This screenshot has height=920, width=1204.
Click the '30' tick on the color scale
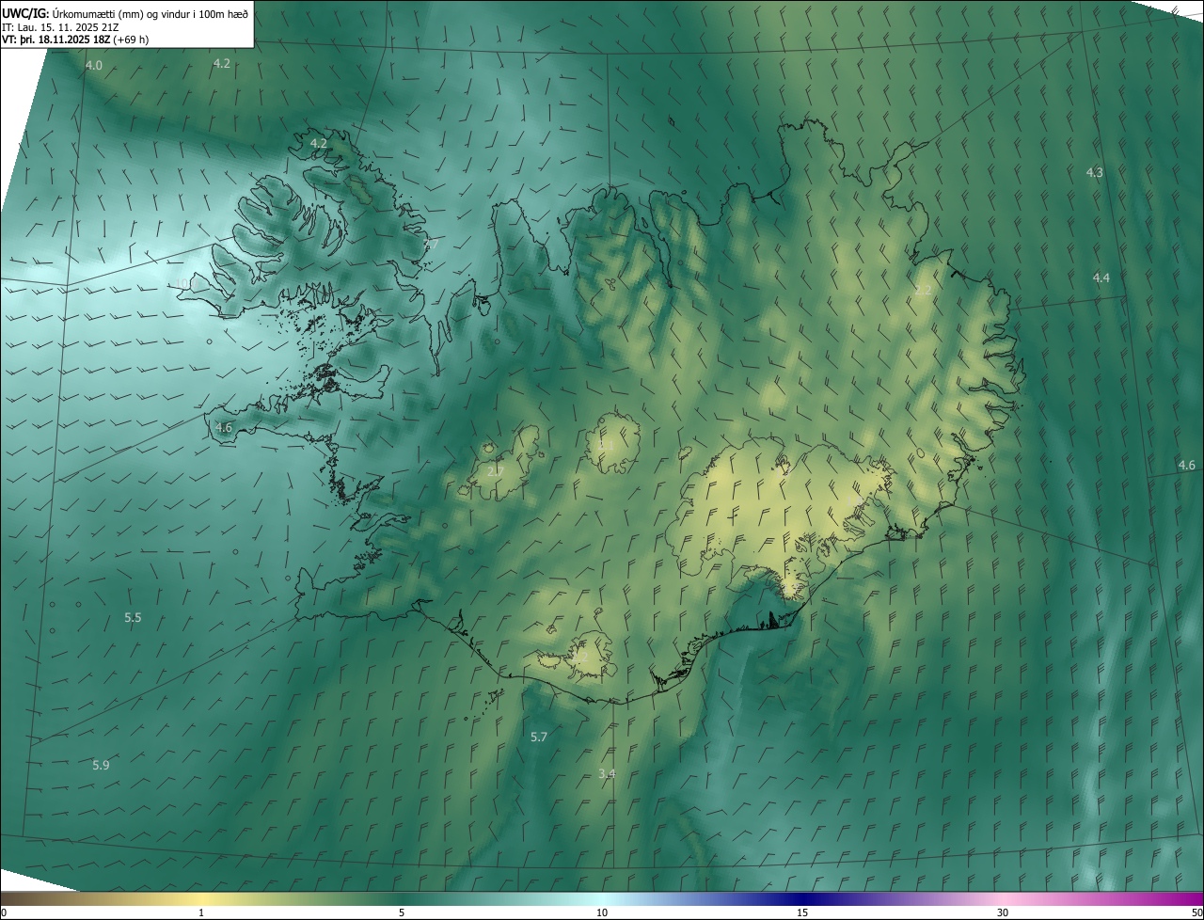coord(1003,912)
